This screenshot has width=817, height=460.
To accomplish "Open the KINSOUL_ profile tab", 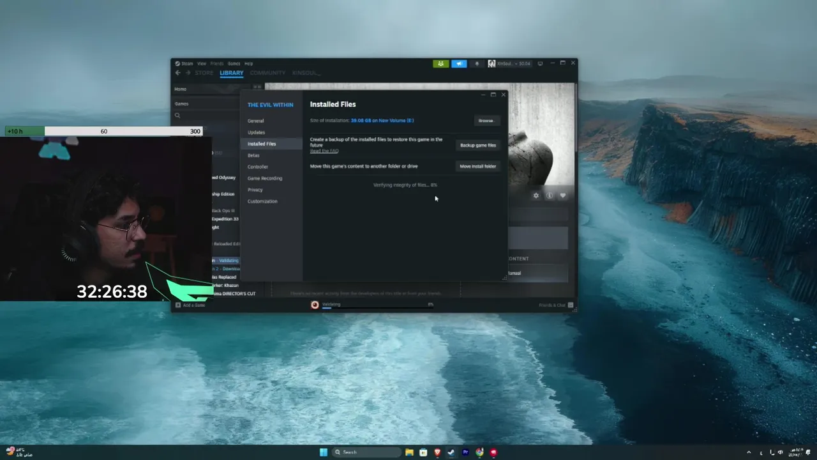I will point(306,73).
